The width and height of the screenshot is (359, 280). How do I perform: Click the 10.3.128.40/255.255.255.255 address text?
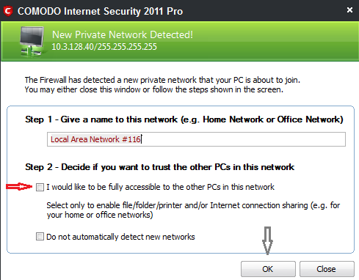point(104,47)
